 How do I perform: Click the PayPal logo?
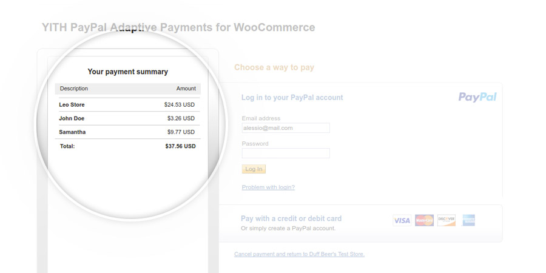(477, 97)
